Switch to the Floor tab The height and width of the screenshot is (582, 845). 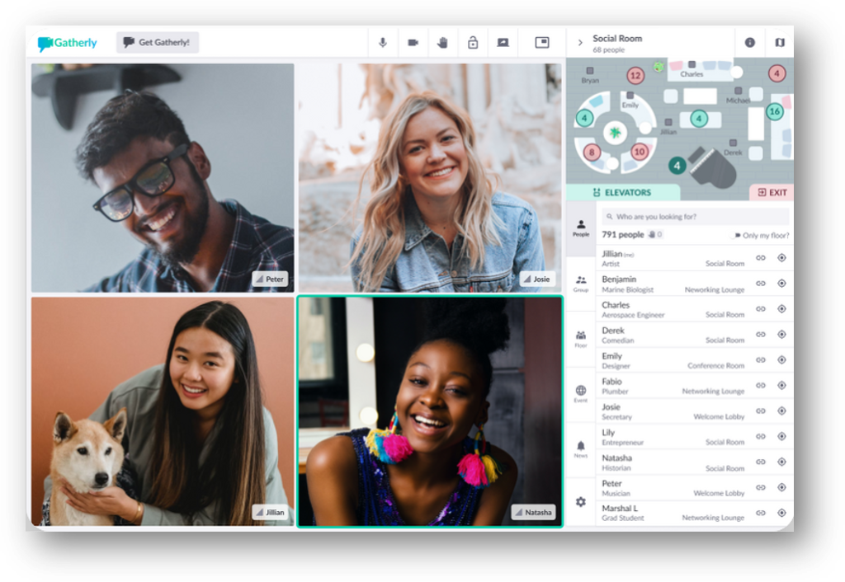click(580, 334)
